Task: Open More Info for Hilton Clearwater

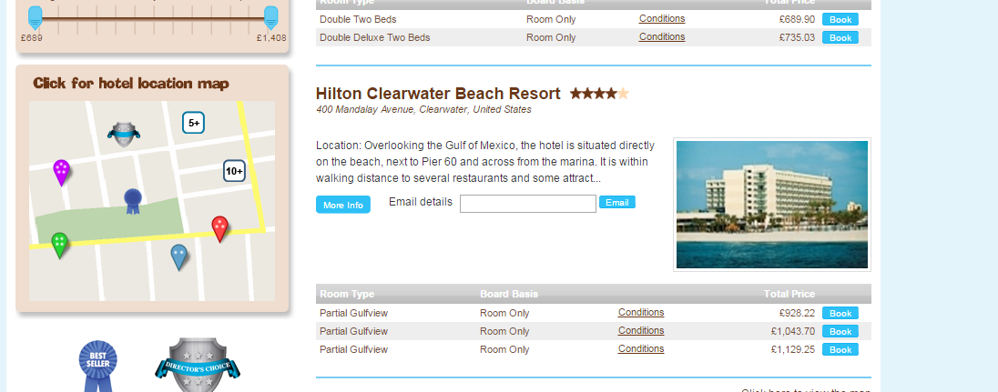Action: point(342,205)
